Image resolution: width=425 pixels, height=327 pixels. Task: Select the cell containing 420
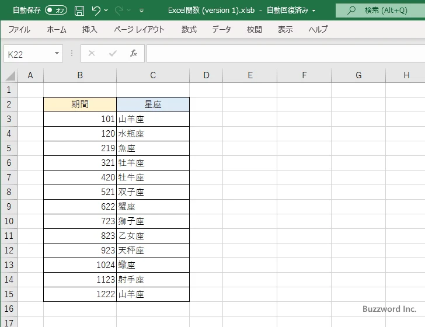pos(80,178)
